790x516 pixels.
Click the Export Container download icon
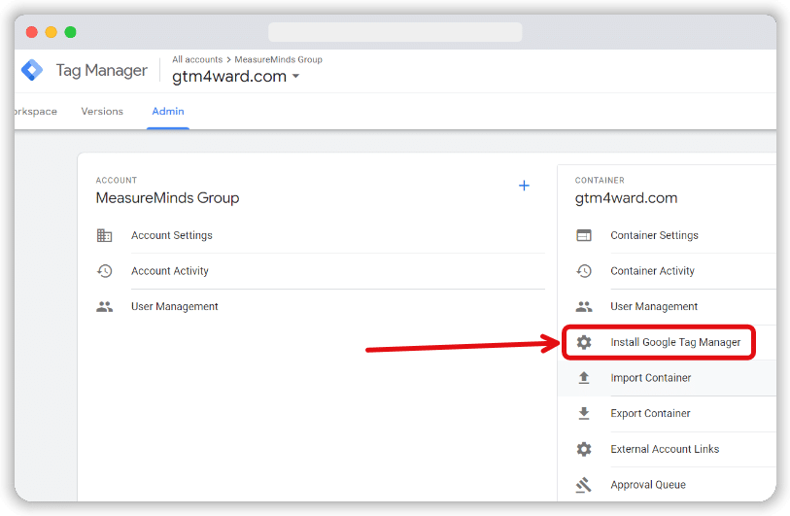[x=584, y=413]
